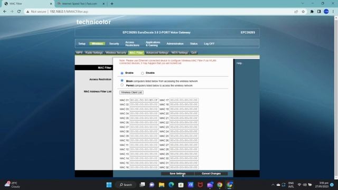Screen dimensions: 338x190
Task: Click Save Settings button
Action: (x=177, y=174)
